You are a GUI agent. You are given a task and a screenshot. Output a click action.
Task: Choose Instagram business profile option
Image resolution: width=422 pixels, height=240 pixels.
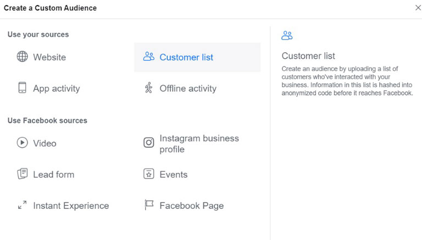pos(199,144)
